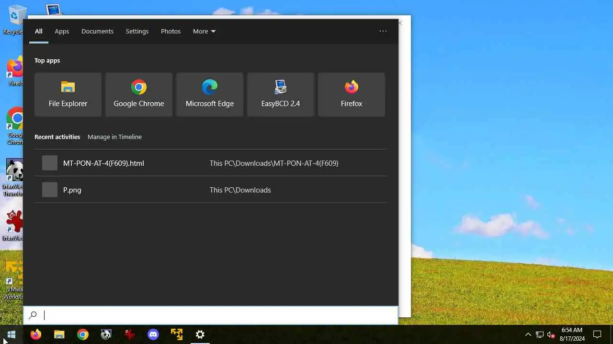Open the taskbar clock and date

click(572, 334)
